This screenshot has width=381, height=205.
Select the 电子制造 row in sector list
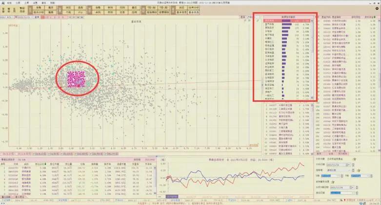[x=287, y=35]
